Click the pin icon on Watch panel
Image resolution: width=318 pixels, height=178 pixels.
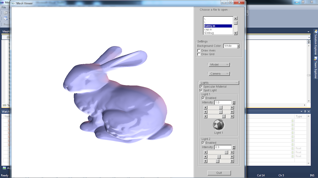(305, 112)
